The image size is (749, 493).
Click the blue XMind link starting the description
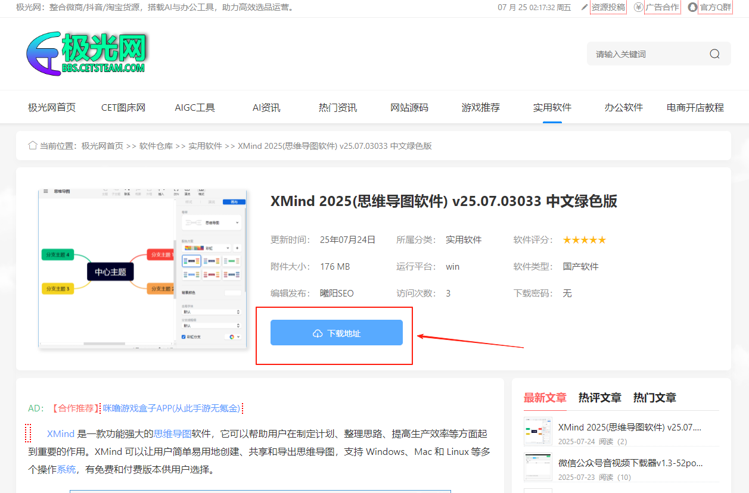click(61, 434)
